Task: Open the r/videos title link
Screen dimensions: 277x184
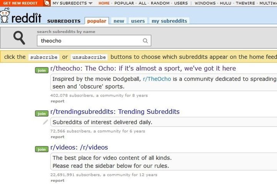Action: 79,147
